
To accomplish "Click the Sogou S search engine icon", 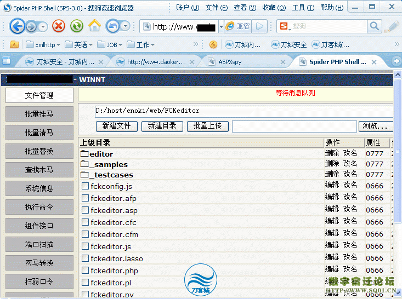I will (x=284, y=26).
